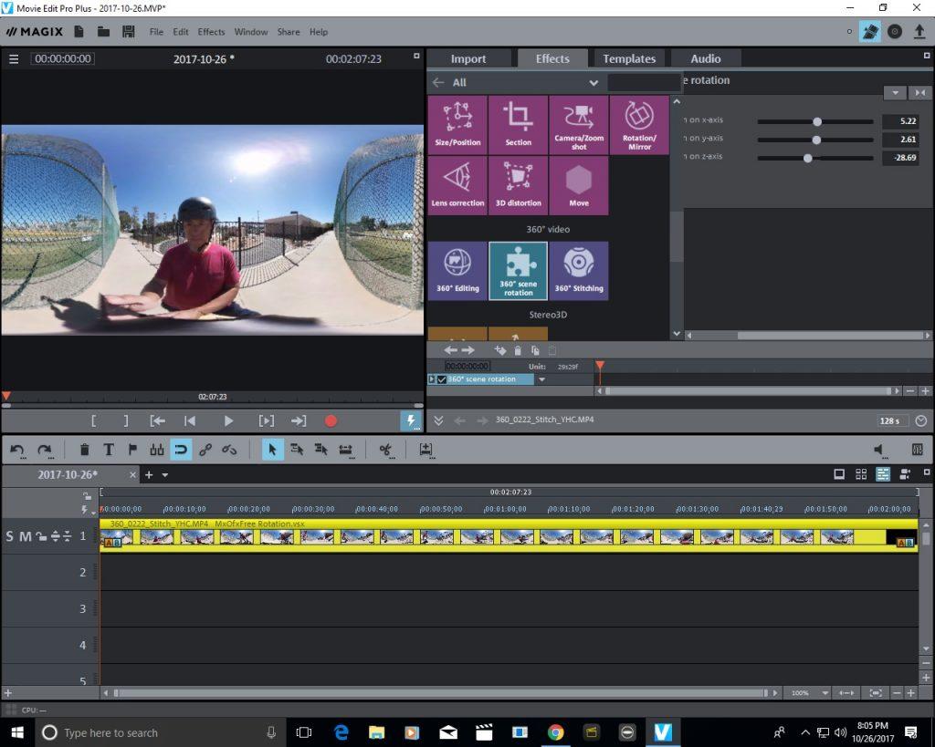Select the Size/Position effect
Viewport: 935px width, 747px height.
[457, 124]
